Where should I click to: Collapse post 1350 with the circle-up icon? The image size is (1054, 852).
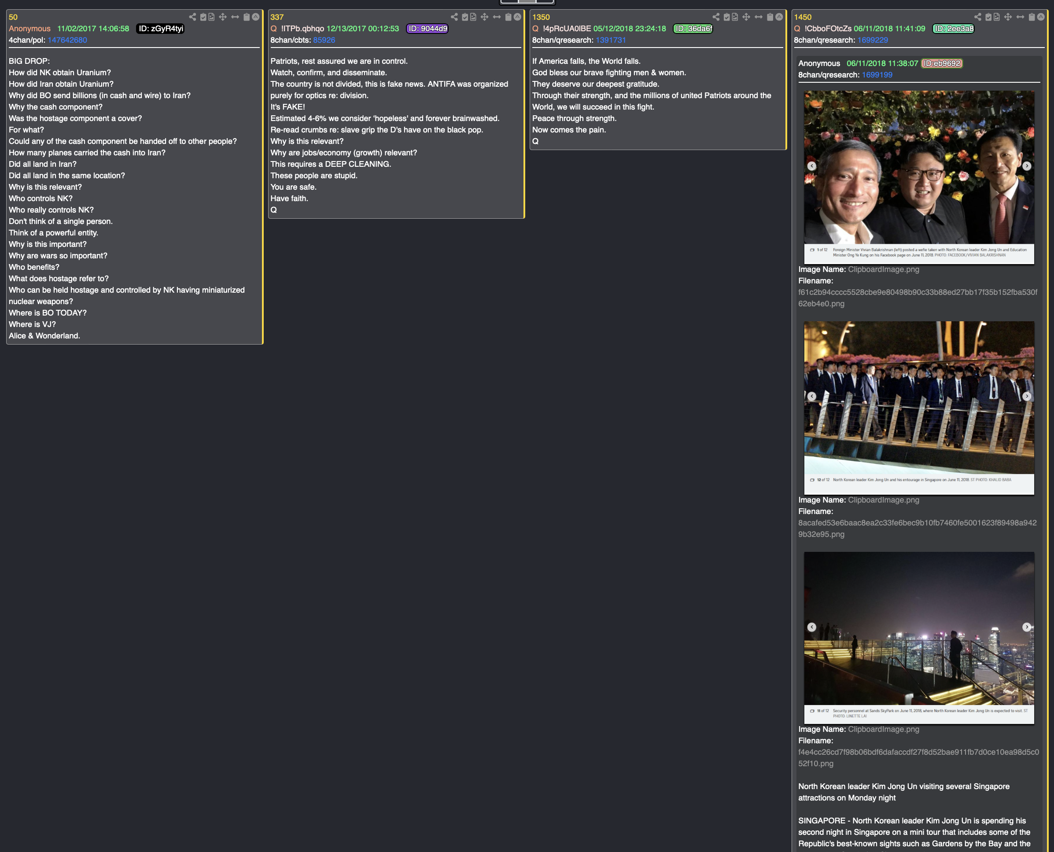[779, 17]
